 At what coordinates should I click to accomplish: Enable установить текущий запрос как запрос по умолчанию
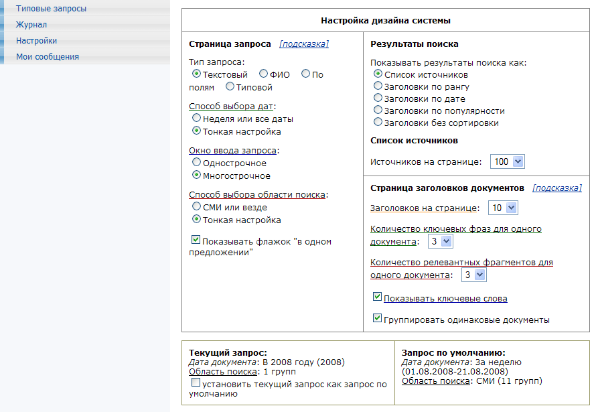point(196,383)
